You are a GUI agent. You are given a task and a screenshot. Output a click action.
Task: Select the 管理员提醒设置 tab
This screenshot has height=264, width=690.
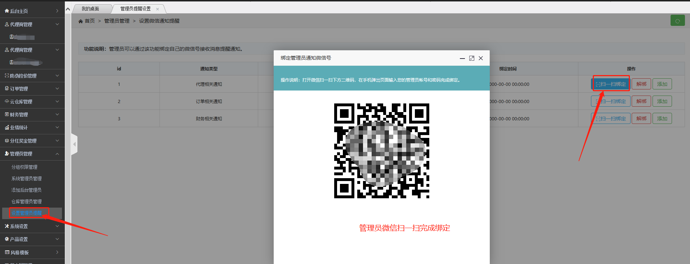point(135,9)
